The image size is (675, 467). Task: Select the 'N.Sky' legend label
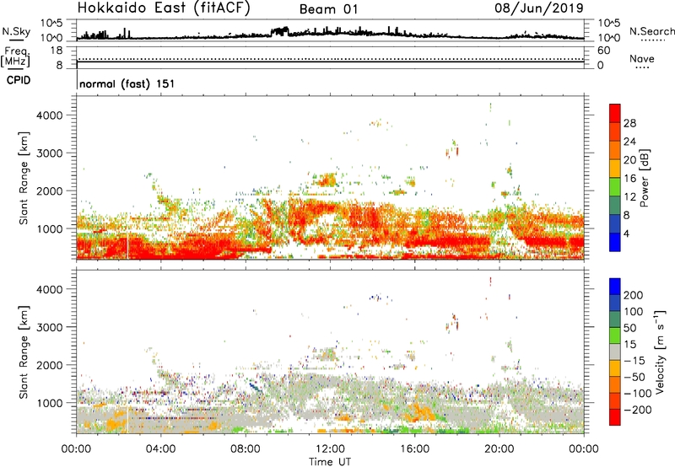click(x=16, y=31)
